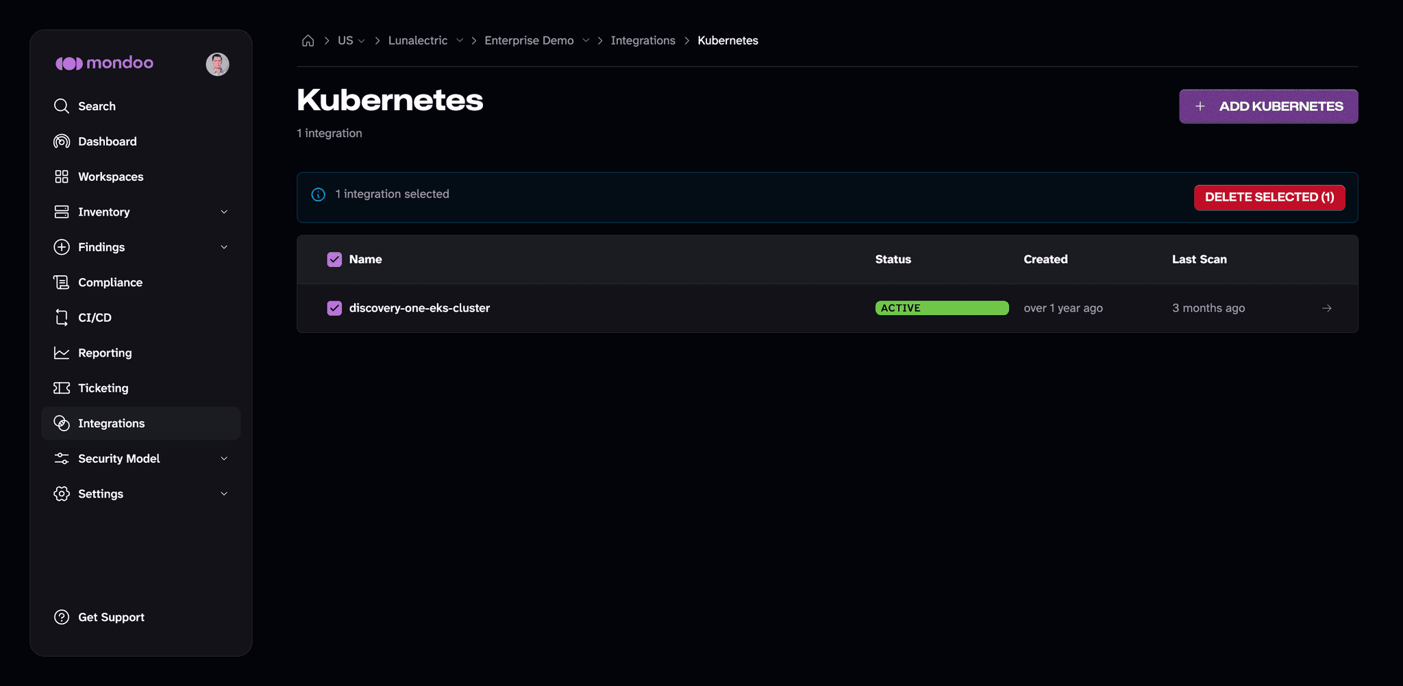Click the Last Scan column header
Screen dimensions: 1403x686
pyautogui.click(x=1199, y=259)
